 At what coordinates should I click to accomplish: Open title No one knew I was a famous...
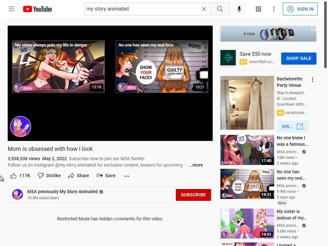pyautogui.click(x=292, y=141)
